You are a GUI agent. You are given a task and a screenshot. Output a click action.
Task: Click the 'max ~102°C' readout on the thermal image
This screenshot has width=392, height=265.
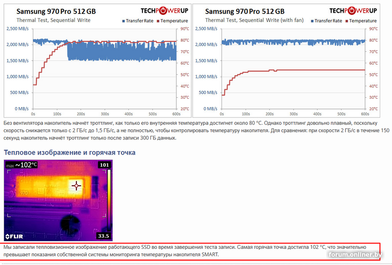(x=22, y=165)
